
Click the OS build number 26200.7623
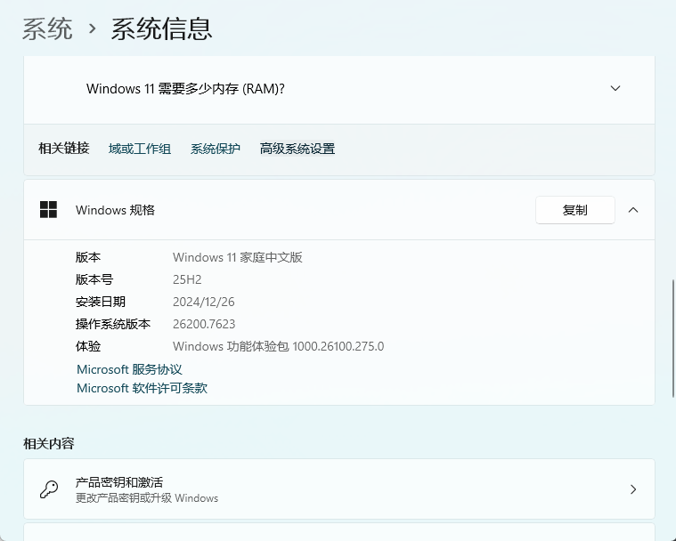(204, 324)
